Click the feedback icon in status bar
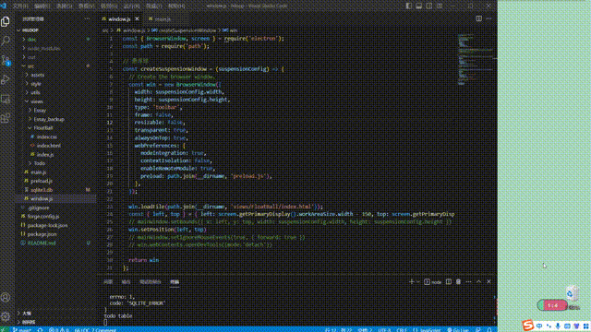 click(x=478, y=330)
